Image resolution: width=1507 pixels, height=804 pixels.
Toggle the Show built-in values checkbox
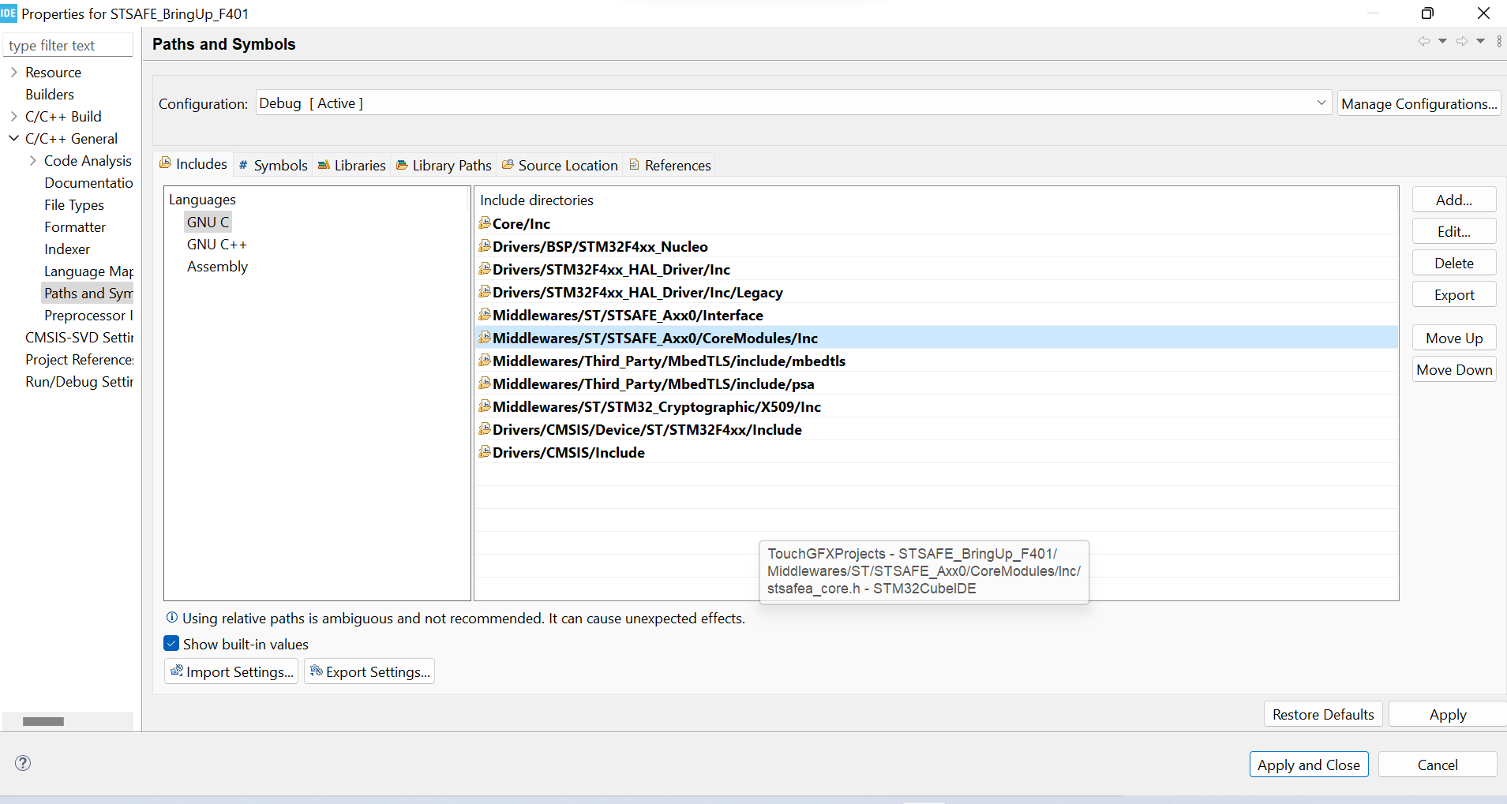coord(171,644)
